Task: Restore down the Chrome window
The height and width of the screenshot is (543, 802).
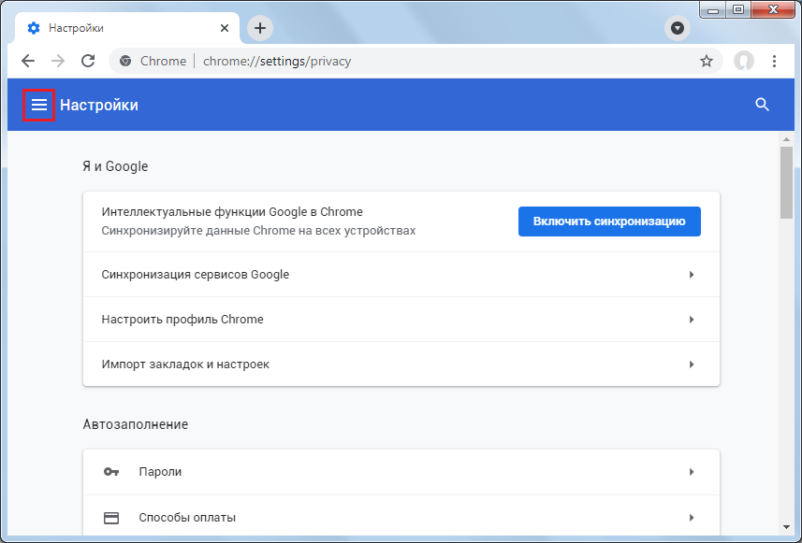Action: click(x=738, y=10)
